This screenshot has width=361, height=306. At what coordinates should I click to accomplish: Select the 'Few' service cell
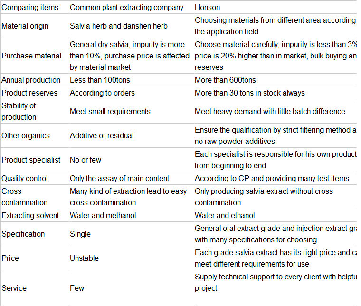pyautogui.click(x=77, y=288)
